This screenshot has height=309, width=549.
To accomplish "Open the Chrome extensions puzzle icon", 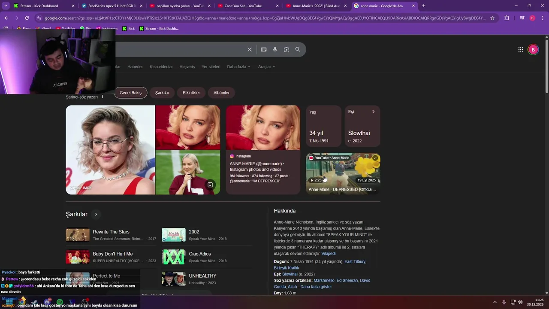I will pyautogui.click(x=507, y=18).
